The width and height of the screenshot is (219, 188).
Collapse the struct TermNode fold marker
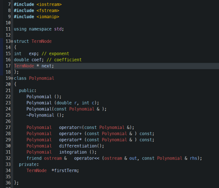[x=12, y=41]
